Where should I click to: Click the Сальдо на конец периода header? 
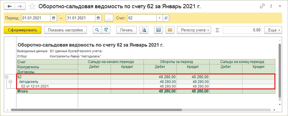coord(242,62)
